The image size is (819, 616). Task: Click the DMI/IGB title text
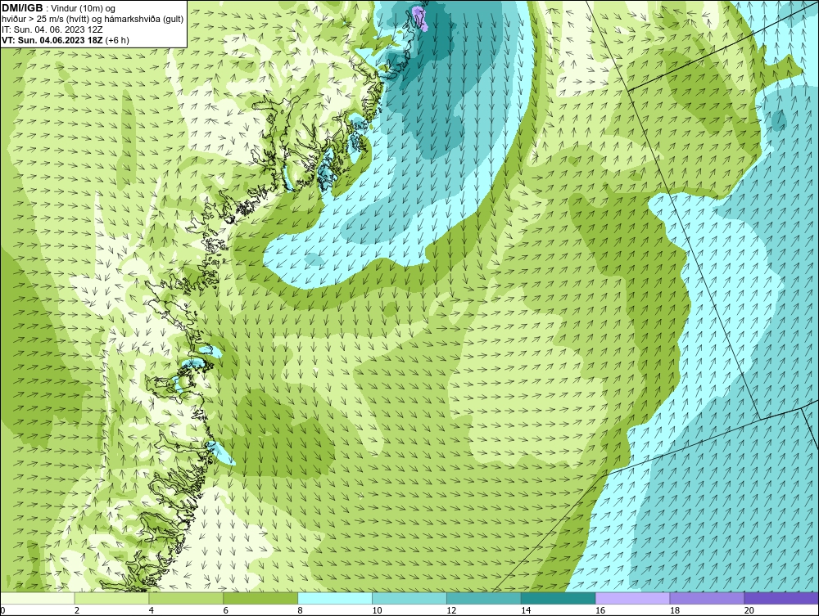point(22,8)
